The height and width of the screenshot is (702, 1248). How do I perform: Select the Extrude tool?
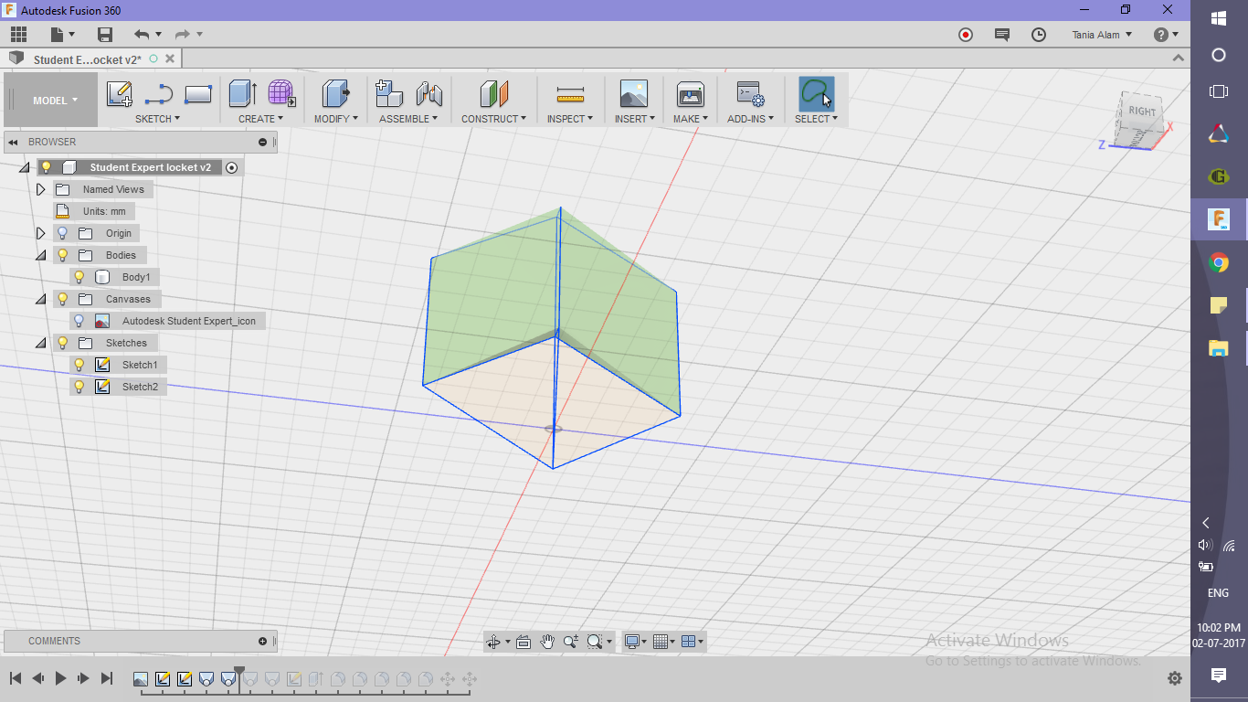tap(242, 93)
